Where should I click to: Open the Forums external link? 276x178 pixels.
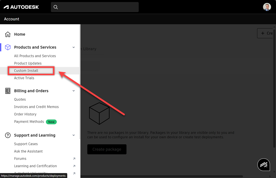point(20,158)
